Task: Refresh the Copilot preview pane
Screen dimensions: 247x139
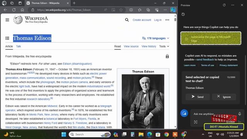Action: click(224, 5)
